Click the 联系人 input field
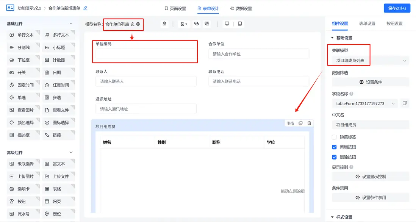Screen dimensions: 416x222 146,81
